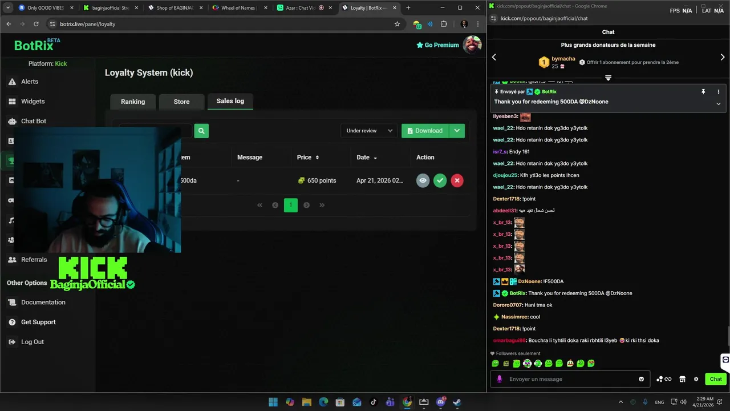Reject the 500da sale with red X
Screen dimensions: 730x411
coord(457,180)
